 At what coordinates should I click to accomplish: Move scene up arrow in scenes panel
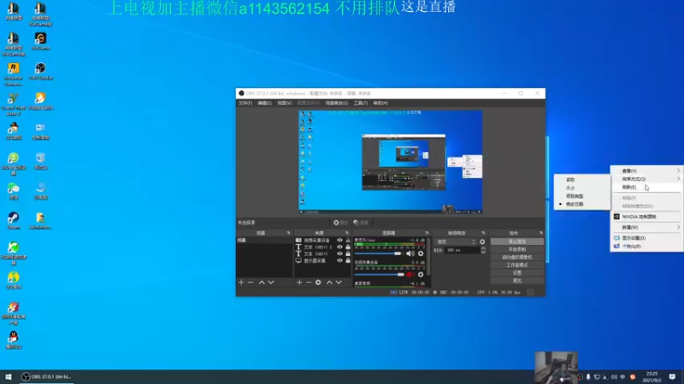262,282
